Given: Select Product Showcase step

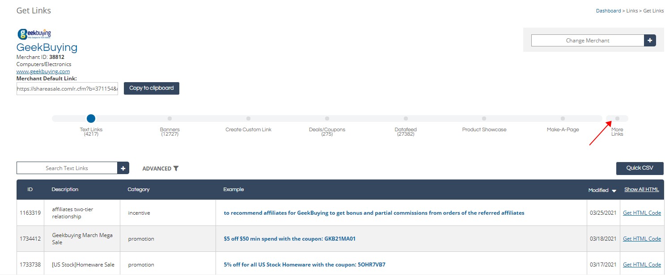Looking at the screenshot, I should pyautogui.click(x=484, y=118).
